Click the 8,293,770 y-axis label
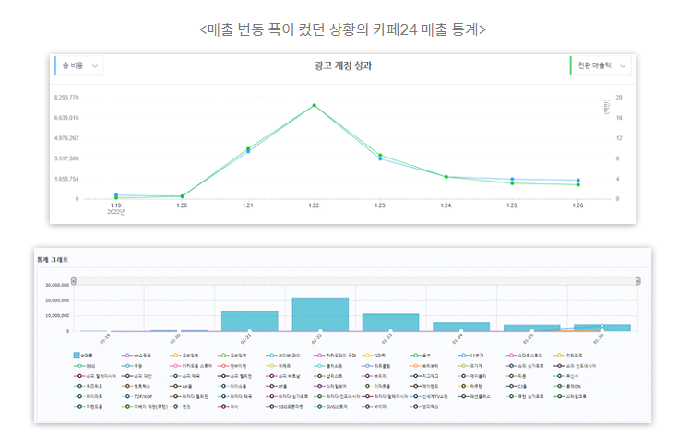Image resolution: width=690 pixels, height=445 pixels. (66, 97)
